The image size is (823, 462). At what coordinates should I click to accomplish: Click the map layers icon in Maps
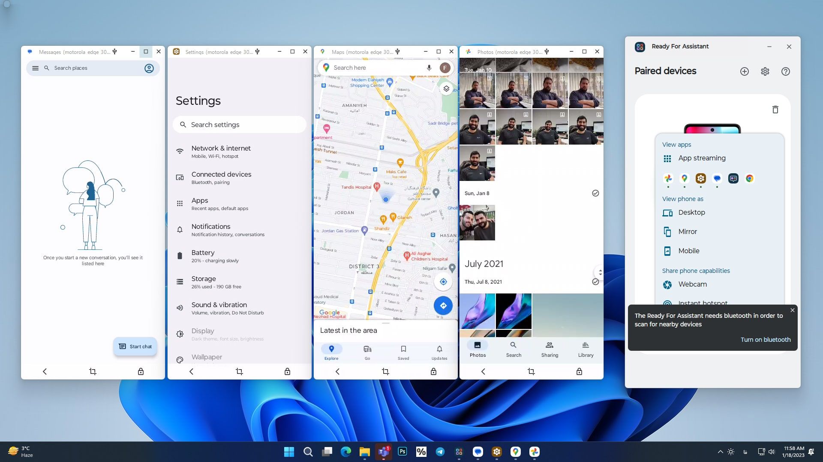[x=446, y=89]
